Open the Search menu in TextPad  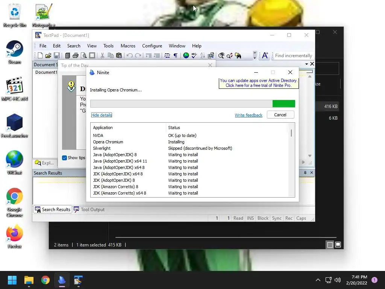(x=74, y=46)
